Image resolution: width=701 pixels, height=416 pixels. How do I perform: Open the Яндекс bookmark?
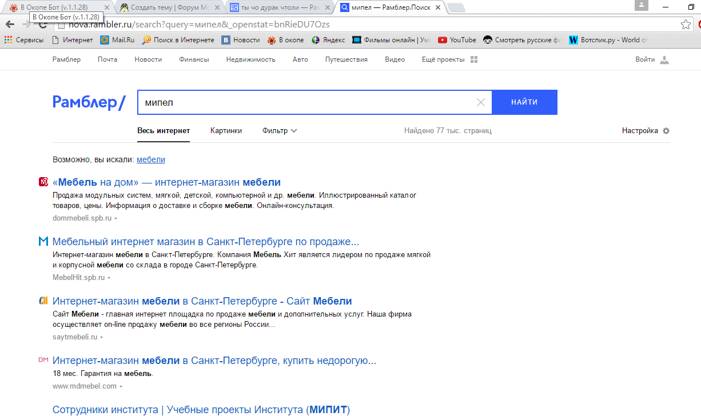point(328,40)
